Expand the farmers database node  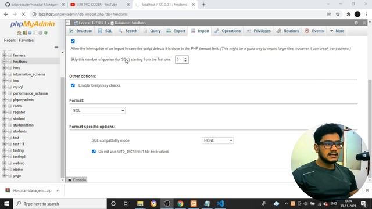(4, 55)
